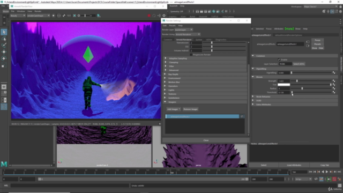Click the output connection icon next to node name
The image size is (343, 193).
click(308, 46)
